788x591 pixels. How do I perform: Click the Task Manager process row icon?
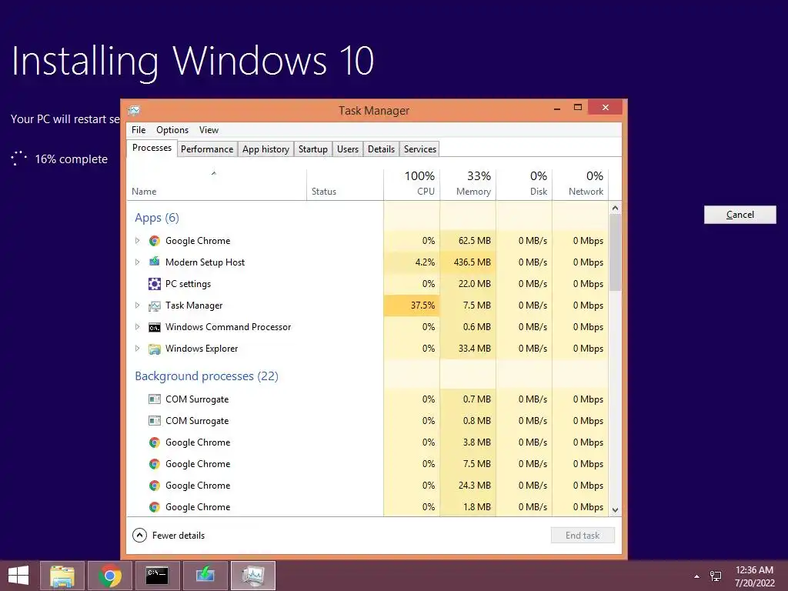pyautogui.click(x=154, y=306)
